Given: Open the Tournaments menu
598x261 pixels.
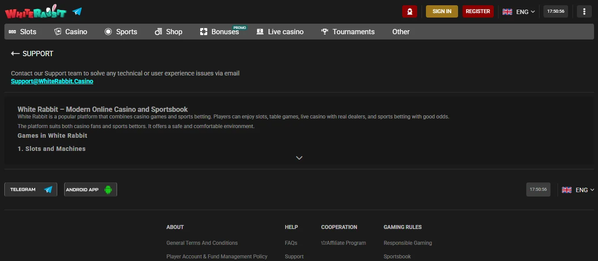Looking at the screenshot, I should 348,32.
